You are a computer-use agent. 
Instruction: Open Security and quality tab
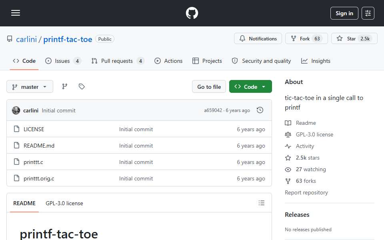[x=261, y=61]
